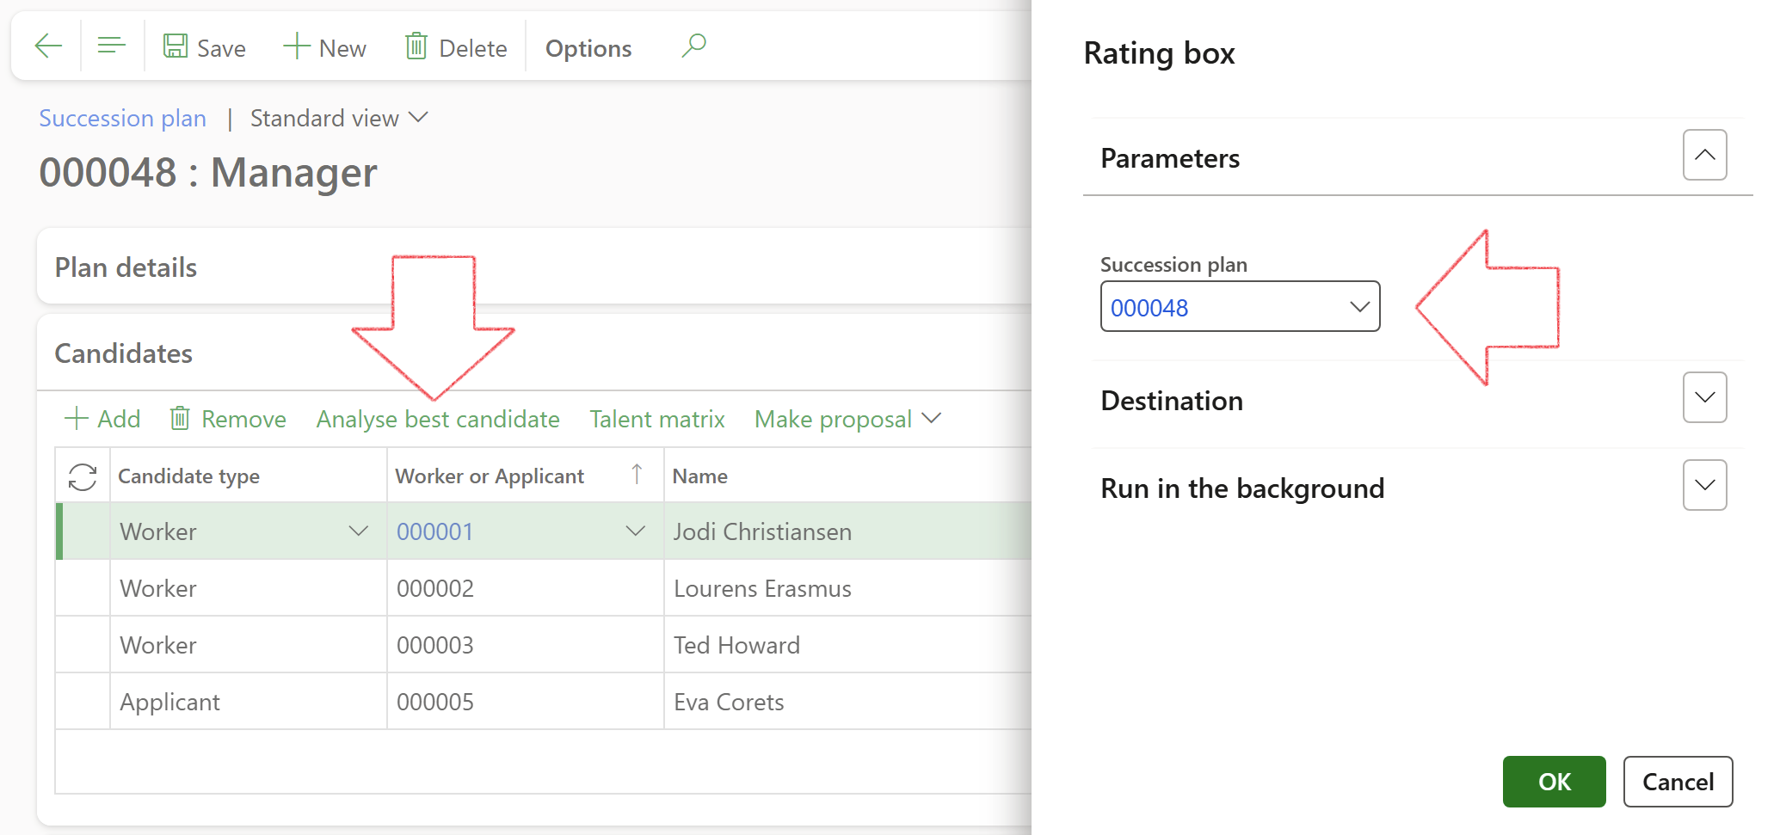Select the Eva Corets row
This screenshot has width=1780, height=835.
point(728,702)
